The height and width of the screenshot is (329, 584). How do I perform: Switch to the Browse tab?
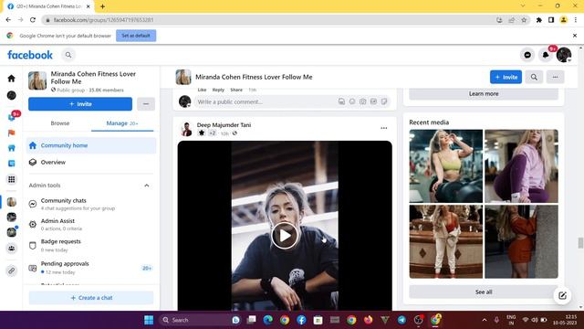[x=60, y=123]
